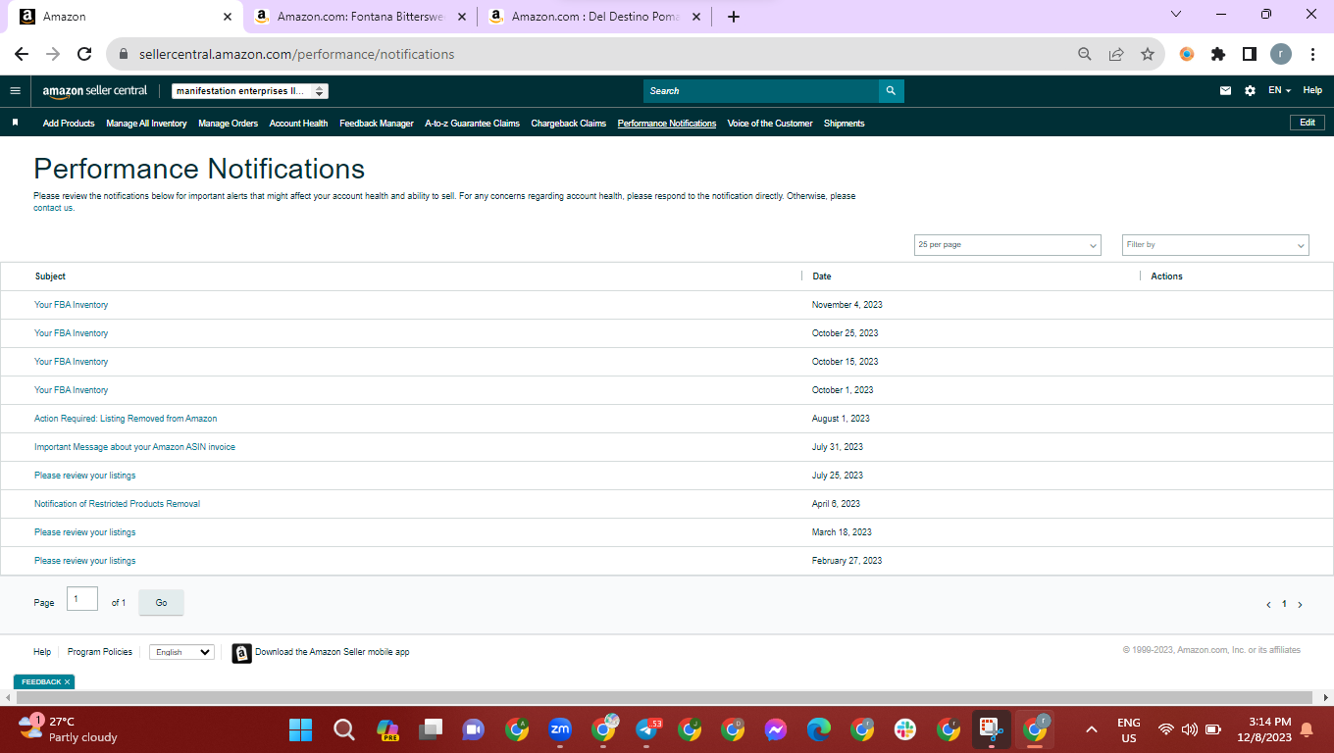Open Action Required: Listing Removed from Amazon

(x=126, y=419)
